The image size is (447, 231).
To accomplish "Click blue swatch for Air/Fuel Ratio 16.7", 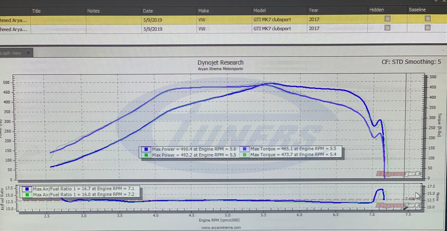I will 27,189.
